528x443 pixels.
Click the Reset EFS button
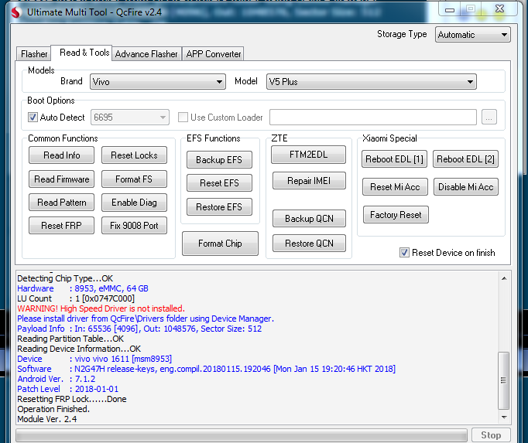pos(219,183)
